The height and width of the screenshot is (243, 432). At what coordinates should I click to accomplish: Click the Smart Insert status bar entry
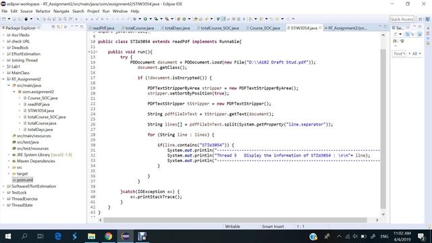273,227
